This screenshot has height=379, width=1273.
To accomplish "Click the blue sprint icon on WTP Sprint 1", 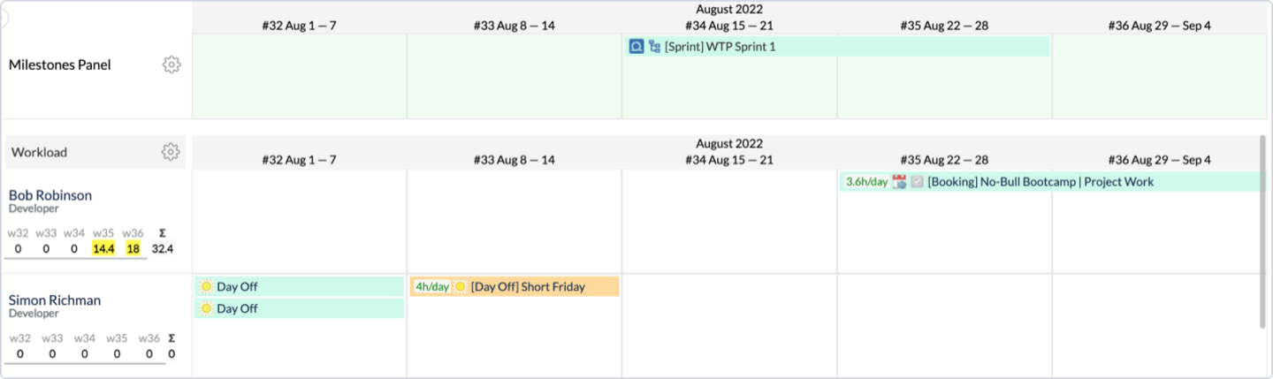I will tap(636, 46).
